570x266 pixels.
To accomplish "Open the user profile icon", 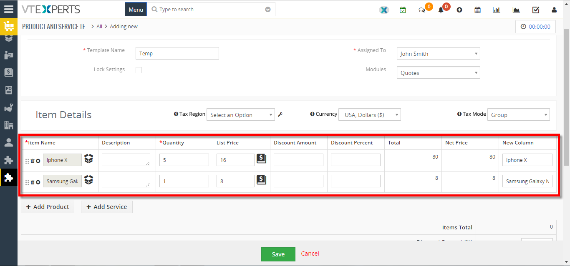I will (554, 10).
